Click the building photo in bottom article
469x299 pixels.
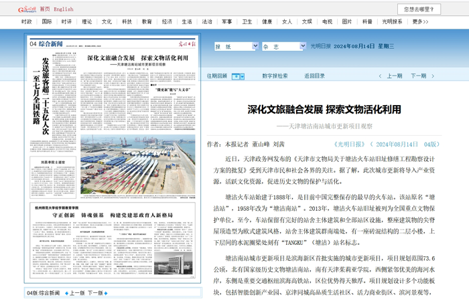click(x=173, y=263)
